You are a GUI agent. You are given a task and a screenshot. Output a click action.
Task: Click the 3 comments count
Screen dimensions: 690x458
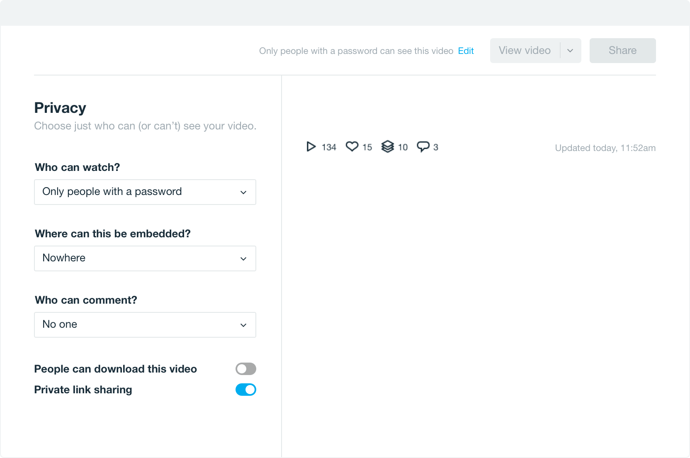[x=436, y=148]
